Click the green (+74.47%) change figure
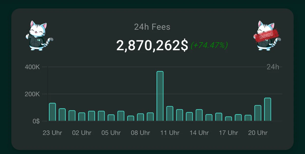The height and width of the screenshot is (154, 305). tap(209, 45)
